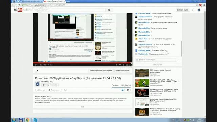This screenshot has width=217, height=122.
Task: Mute the video using the speaker icon
Action: [x=41, y=65]
